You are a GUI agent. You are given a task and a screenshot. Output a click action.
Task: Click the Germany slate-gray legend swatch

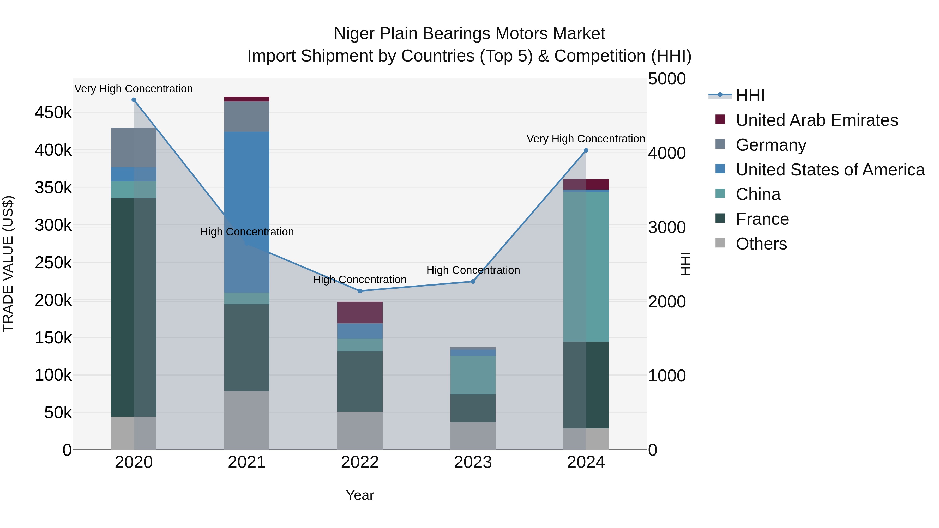click(720, 144)
